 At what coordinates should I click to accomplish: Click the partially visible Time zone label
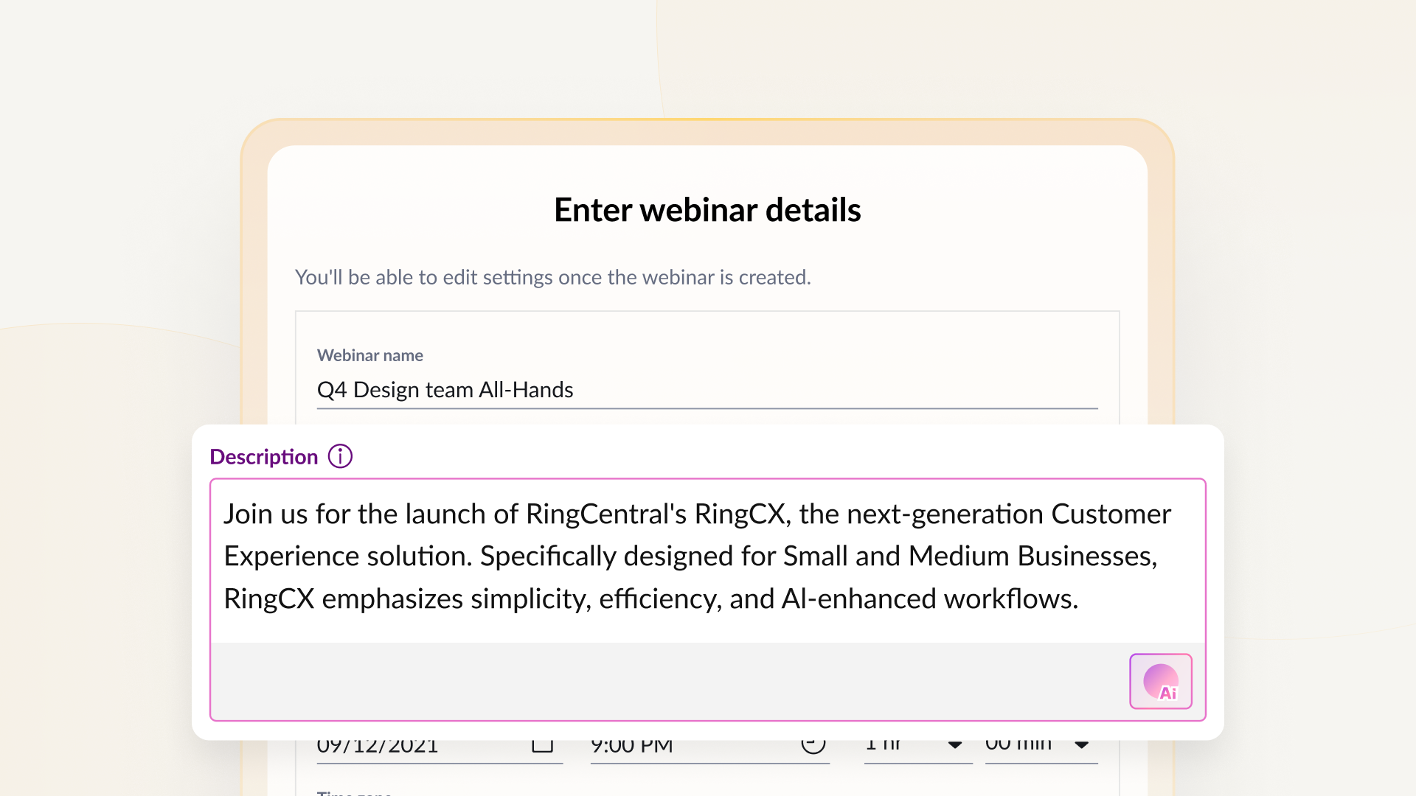tap(354, 792)
